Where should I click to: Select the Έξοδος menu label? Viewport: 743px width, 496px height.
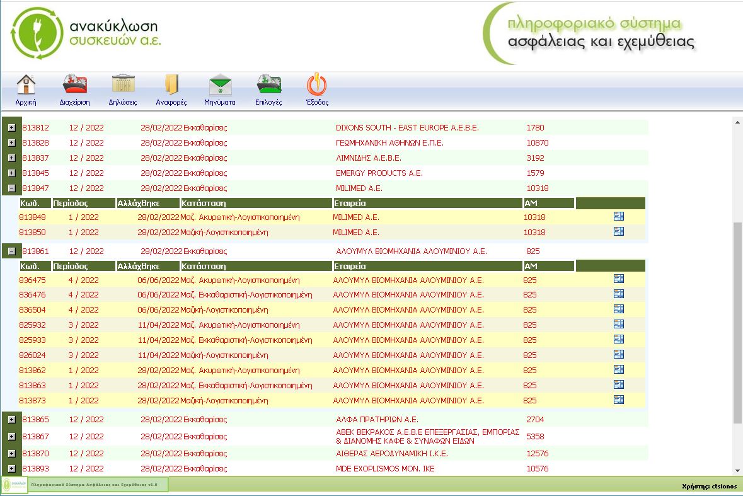[317, 102]
